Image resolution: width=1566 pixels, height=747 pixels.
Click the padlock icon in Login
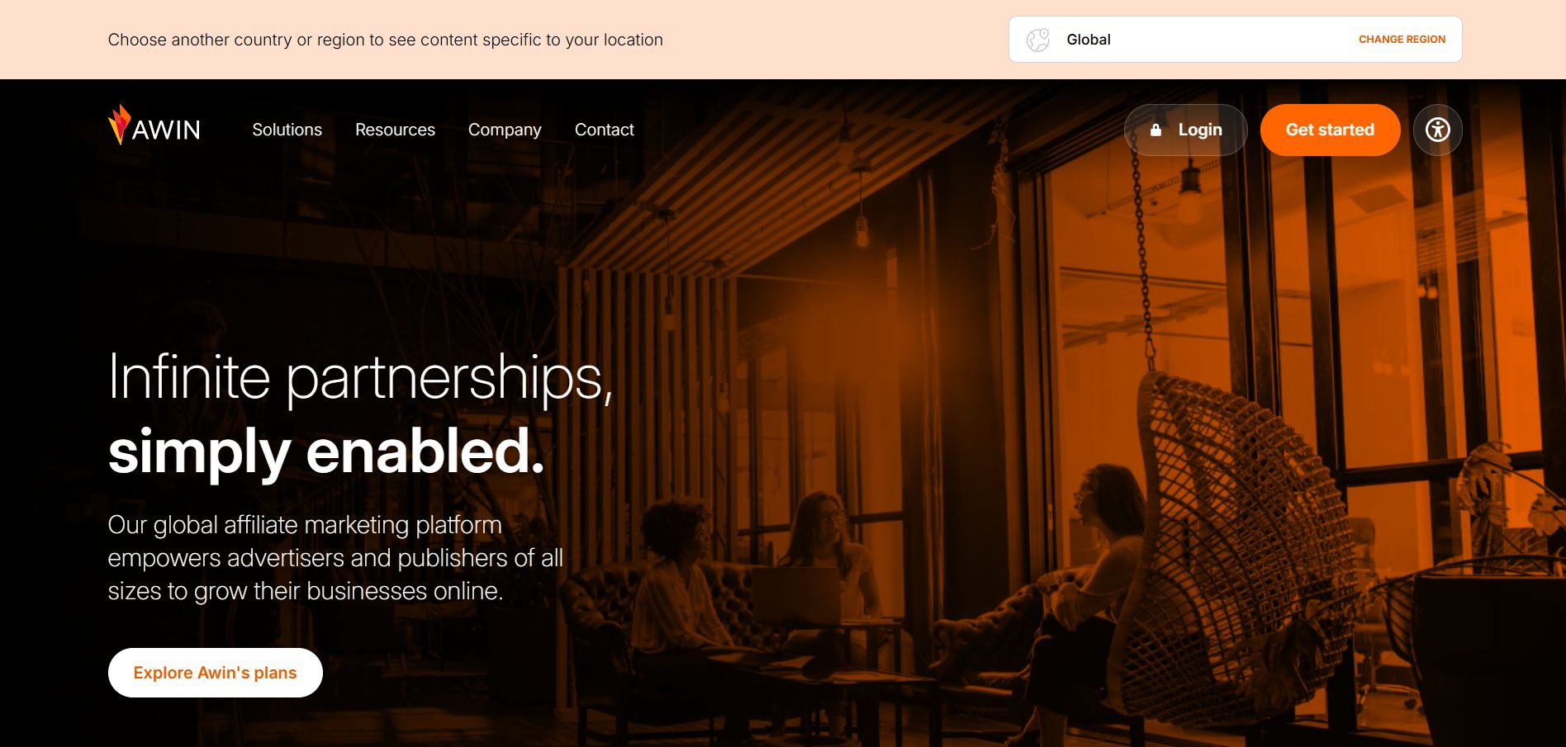point(1156,130)
